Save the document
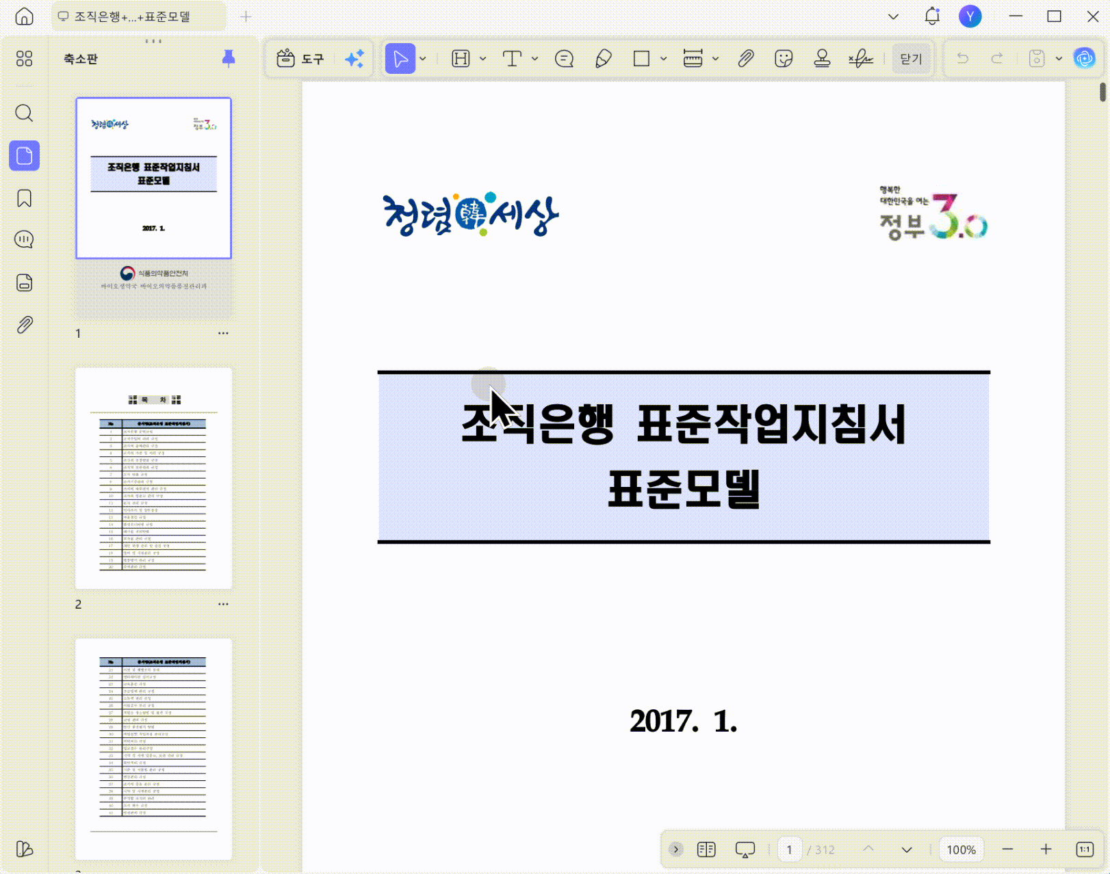Screen dimensions: 1110x874 click(1037, 59)
